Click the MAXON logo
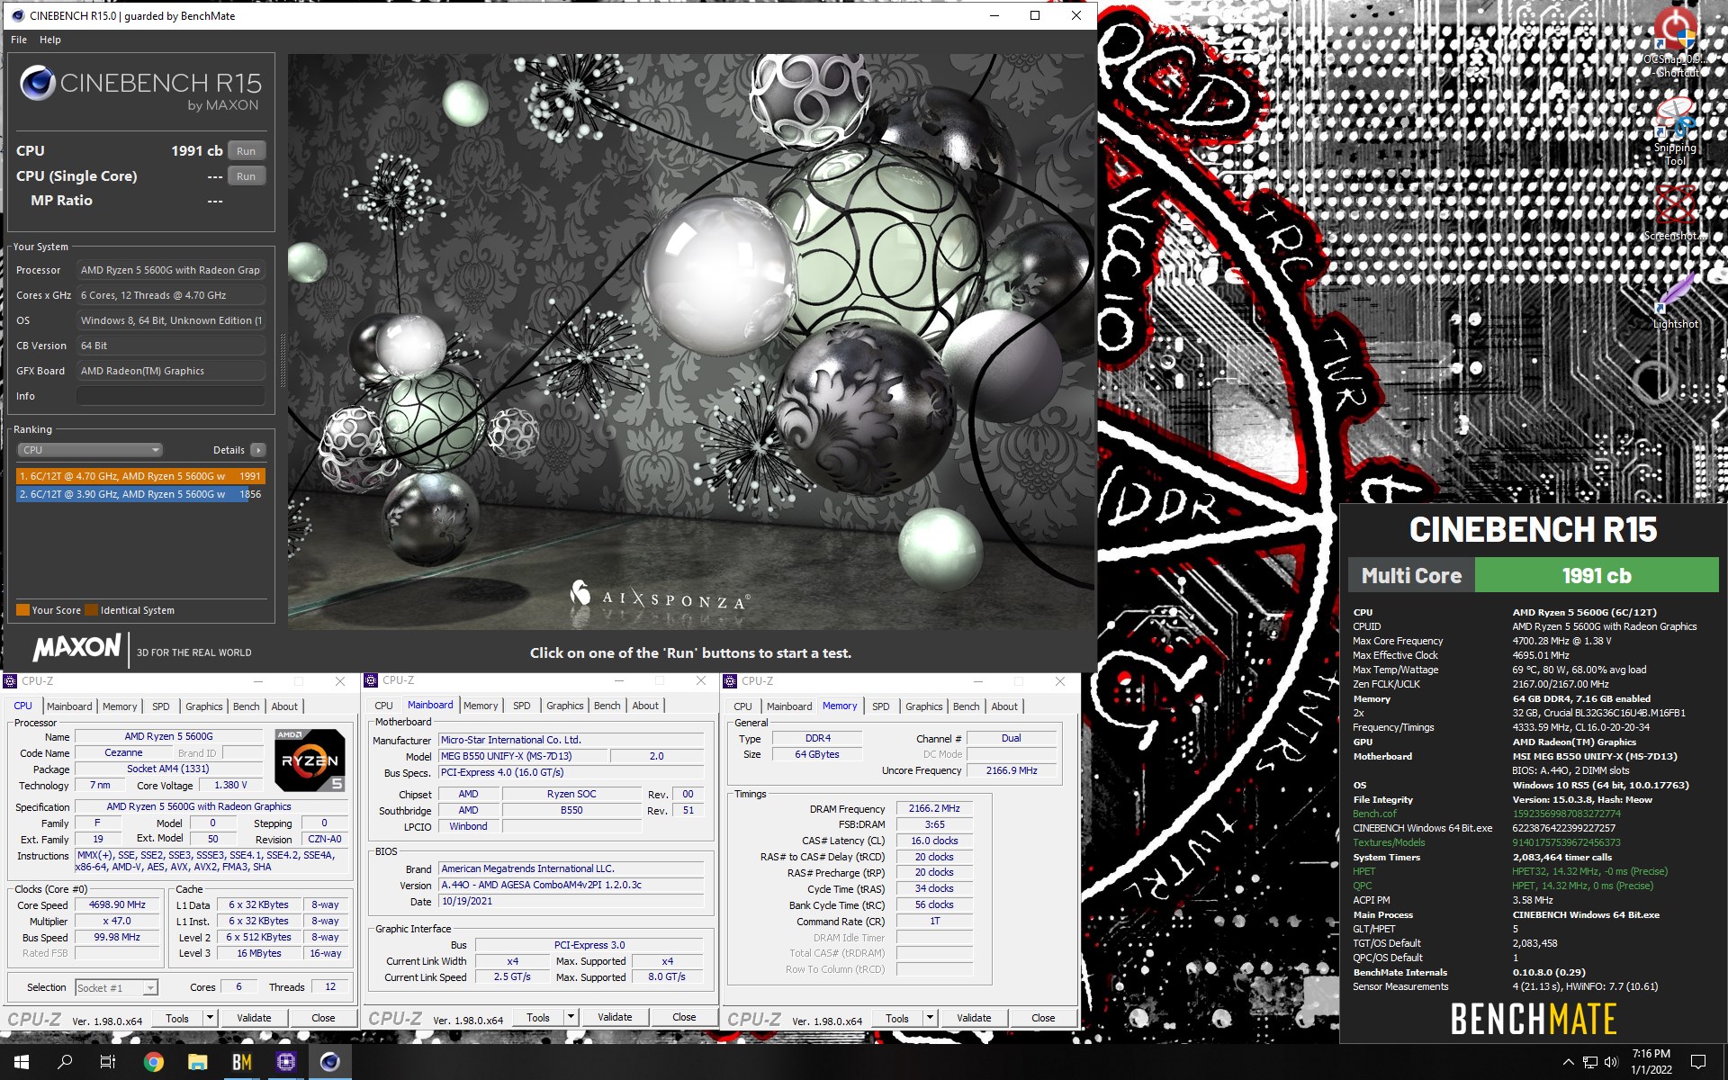The height and width of the screenshot is (1080, 1728). 76,647
